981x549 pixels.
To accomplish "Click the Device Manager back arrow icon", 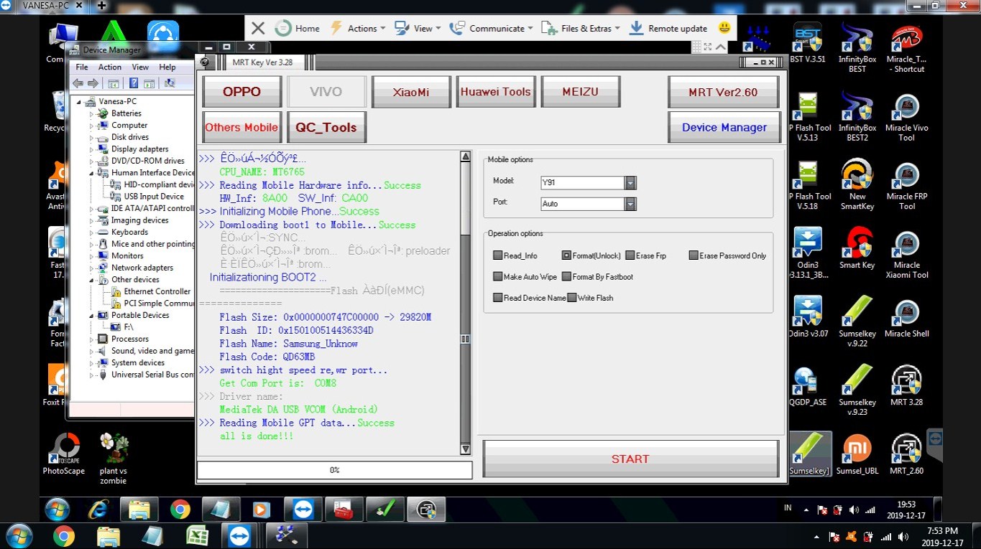I will (78, 83).
